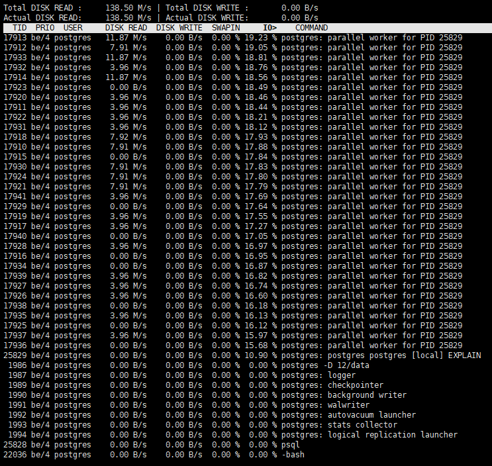The height and width of the screenshot is (466, 492).
Task: Select TID 17919 in process list
Action: pyautogui.click(x=15, y=216)
